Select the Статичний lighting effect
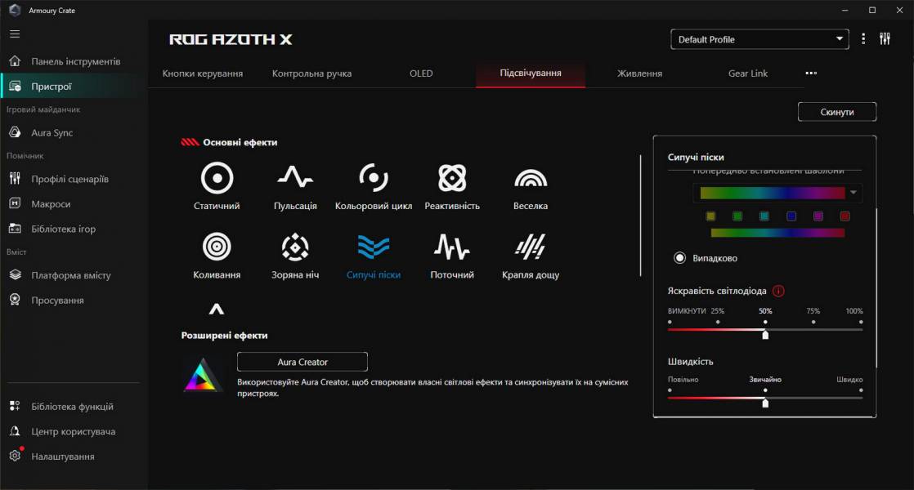This screenshot has height=490, width=914. coord(217,180)
